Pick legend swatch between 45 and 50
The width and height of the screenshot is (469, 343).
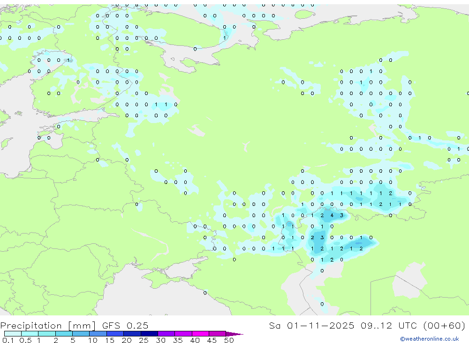pos(218,334)
